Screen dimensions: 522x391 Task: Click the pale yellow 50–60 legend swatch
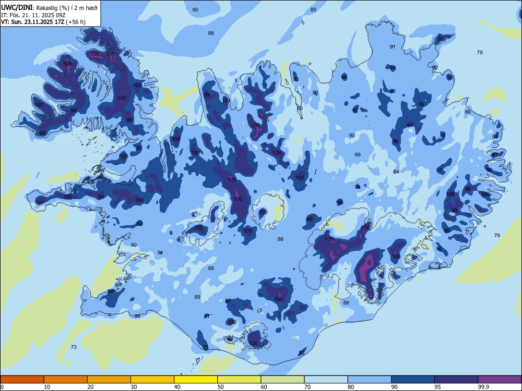click(239, 380)
